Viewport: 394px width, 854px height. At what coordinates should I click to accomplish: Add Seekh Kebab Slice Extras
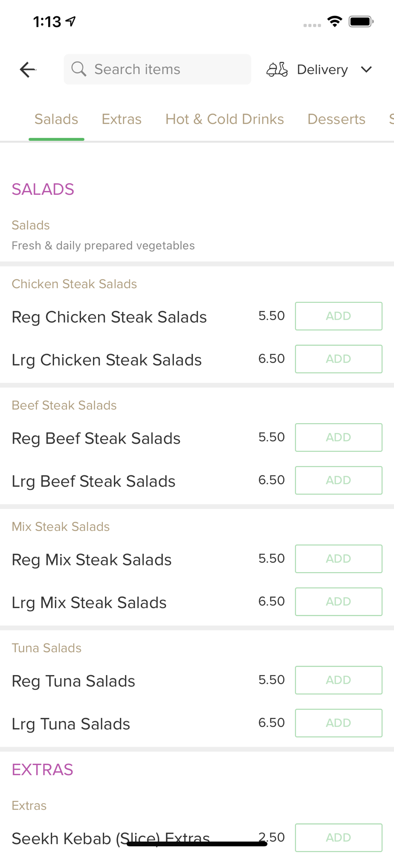pos(339,837)
